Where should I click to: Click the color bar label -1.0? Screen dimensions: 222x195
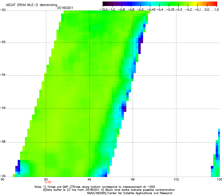112,10
